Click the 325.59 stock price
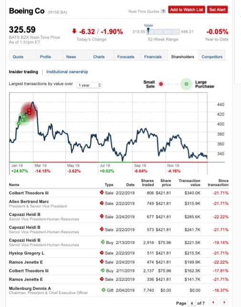 [x=22, y=30]
